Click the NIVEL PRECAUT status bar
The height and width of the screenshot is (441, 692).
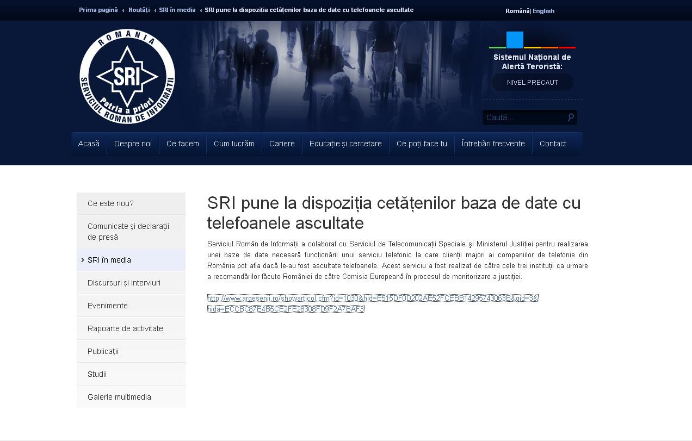click(532, 82)
